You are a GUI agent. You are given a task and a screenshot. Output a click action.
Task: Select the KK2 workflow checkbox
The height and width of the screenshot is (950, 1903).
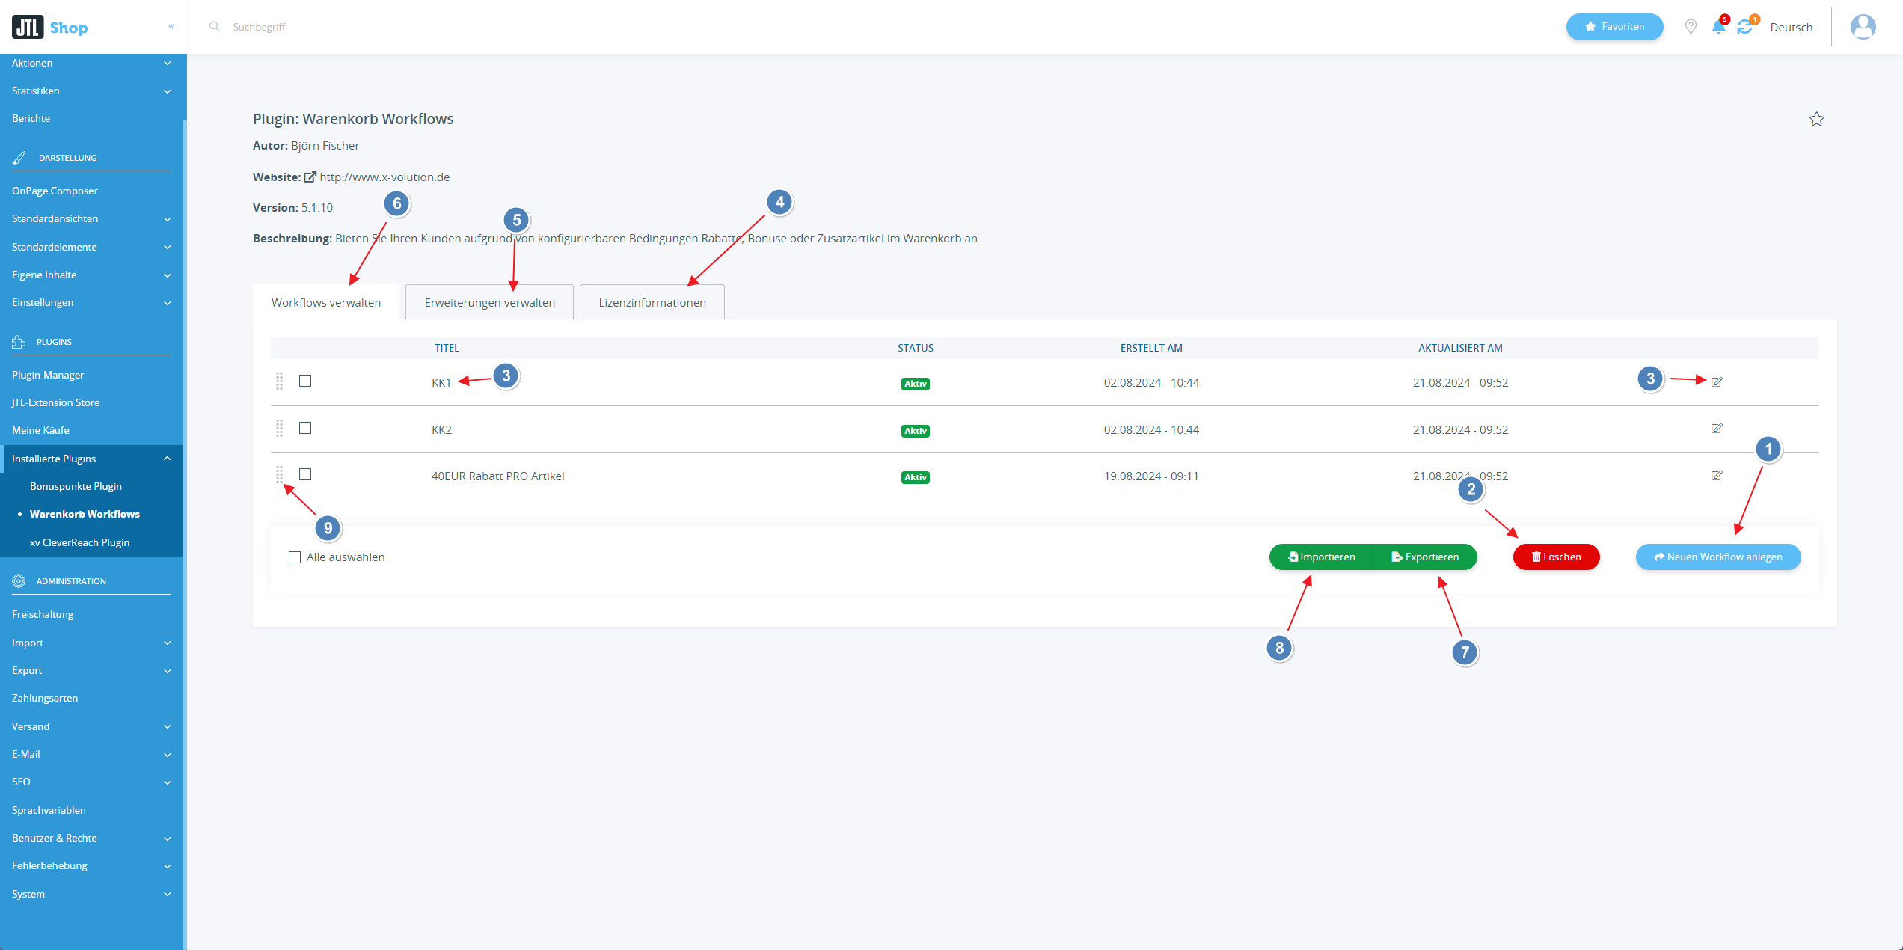(305, 428)
